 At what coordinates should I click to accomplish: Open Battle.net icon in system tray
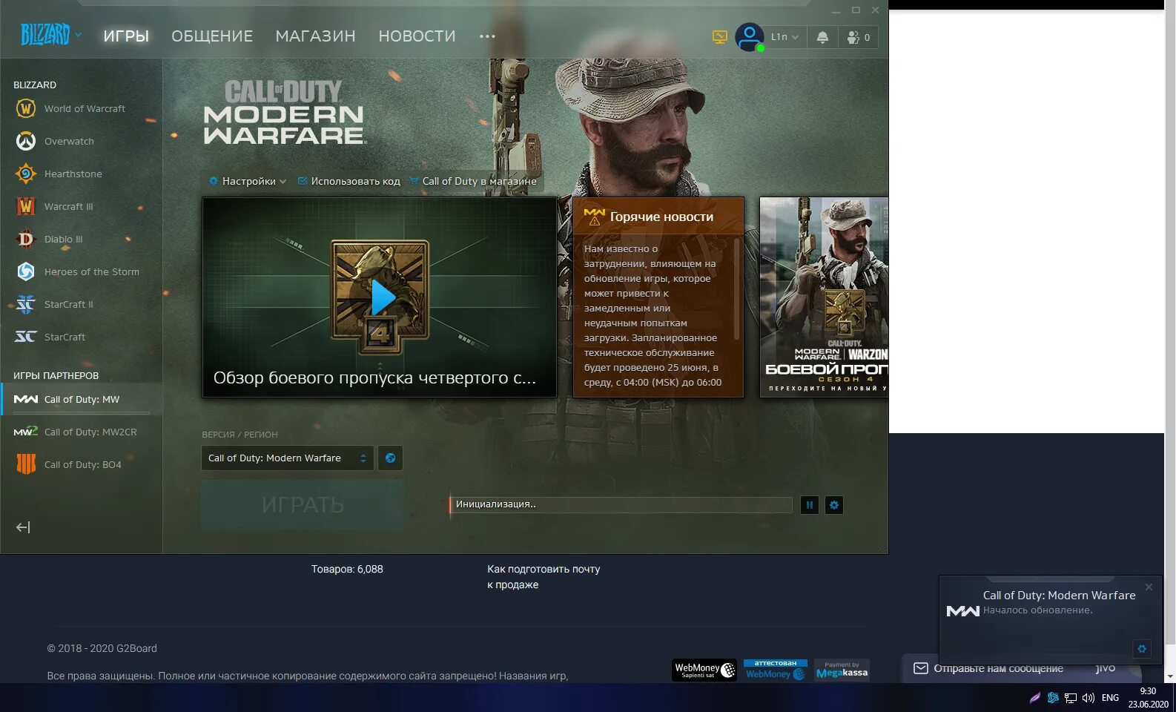point(1053,698)
